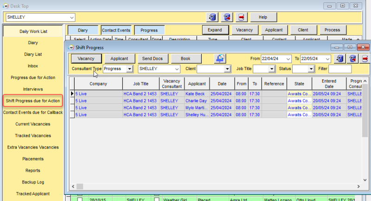Open Daily Work List in sidebar
Screen dimensions: 371x201
click(x=33, y=31)
